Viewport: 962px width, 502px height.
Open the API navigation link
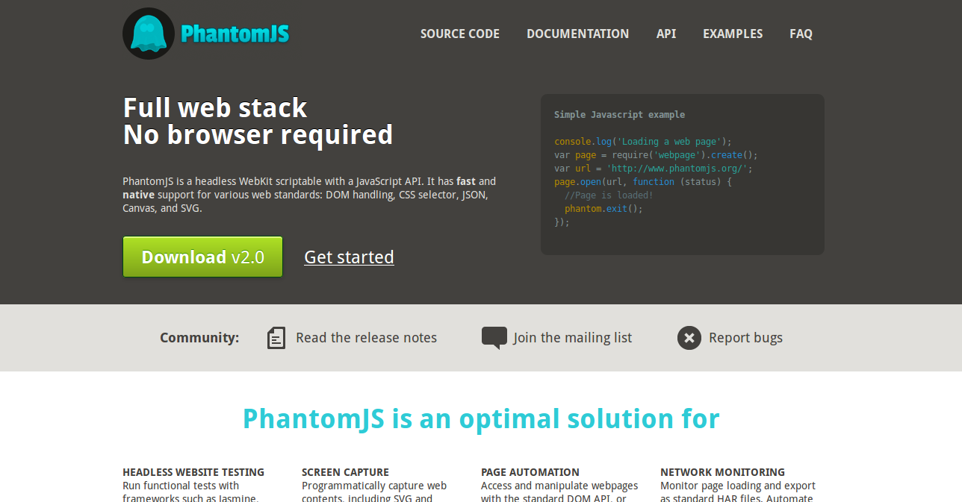pyautogui.click(x=666, y=34)
